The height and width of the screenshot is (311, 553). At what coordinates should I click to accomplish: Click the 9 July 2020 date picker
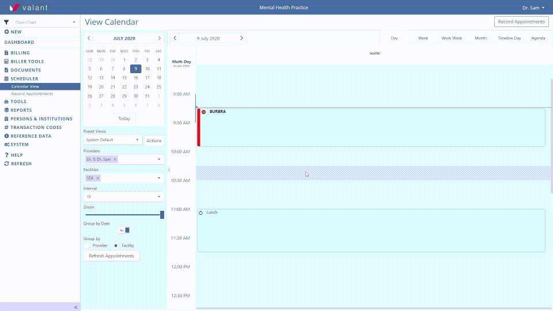coord(208,39)
